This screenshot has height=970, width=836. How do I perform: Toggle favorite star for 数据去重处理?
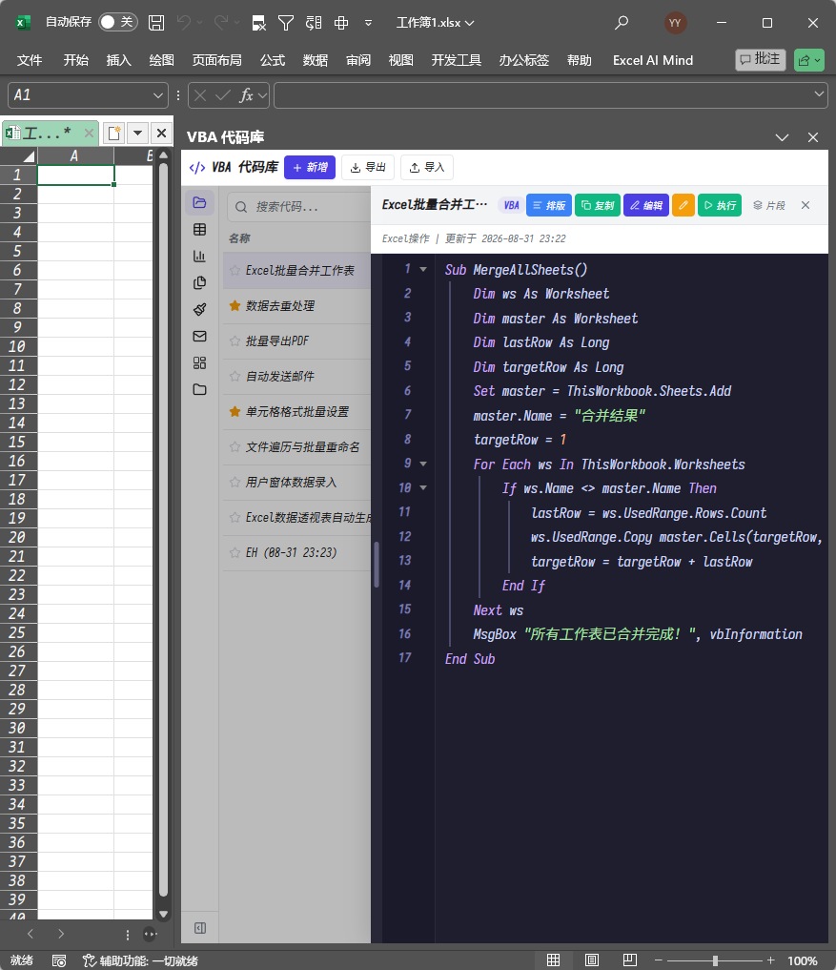[234, 305]
